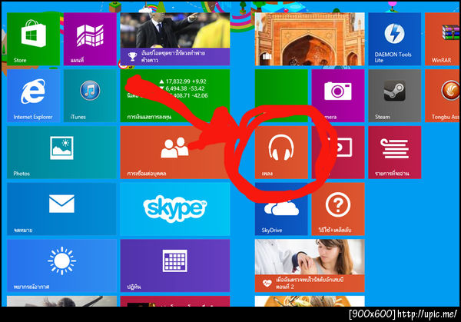
Task: Launch the purple Camera tile
Action: [338, 95]
